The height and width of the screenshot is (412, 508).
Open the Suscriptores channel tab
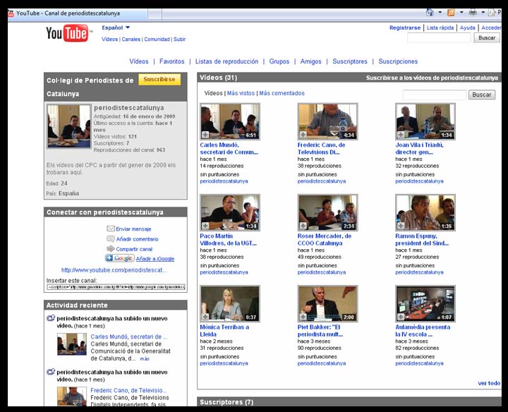tap(350, 61)
